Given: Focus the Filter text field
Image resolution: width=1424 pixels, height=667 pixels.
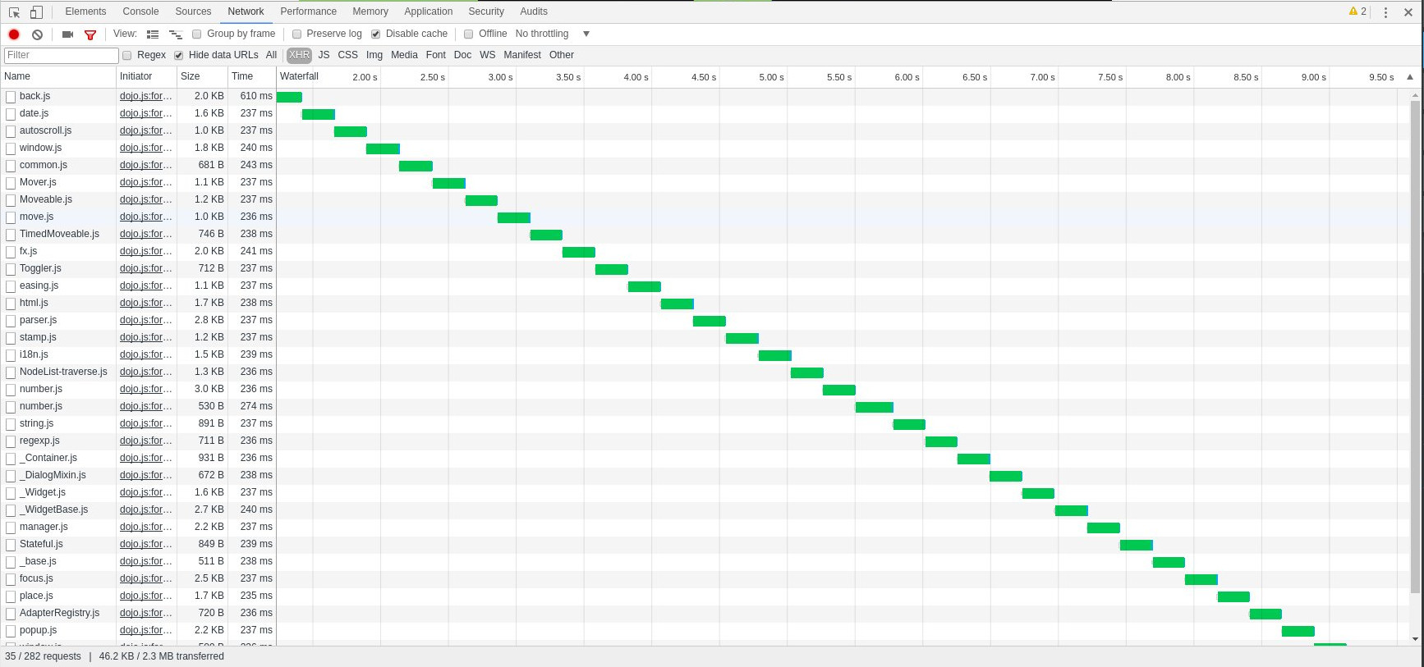Looking at the screenshot, I should pyautogui.click(x=62, y=55).
